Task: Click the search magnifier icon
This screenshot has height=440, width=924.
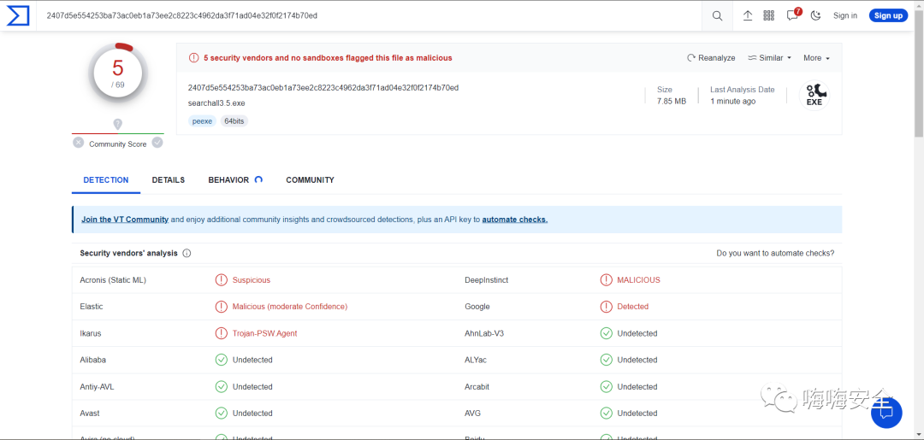Action: click(x=717, y=16)
